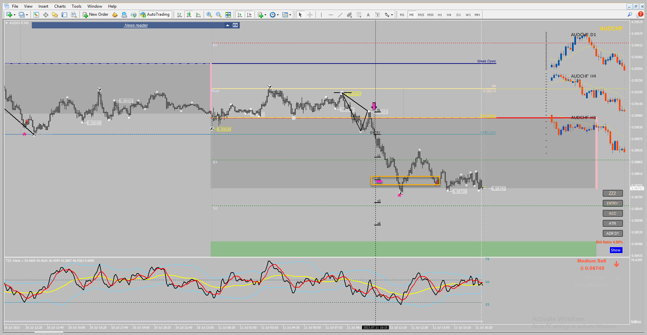Screen dimensions: 647x335
Task: Click the Signals broadcast icon
Action: (134, 15)
